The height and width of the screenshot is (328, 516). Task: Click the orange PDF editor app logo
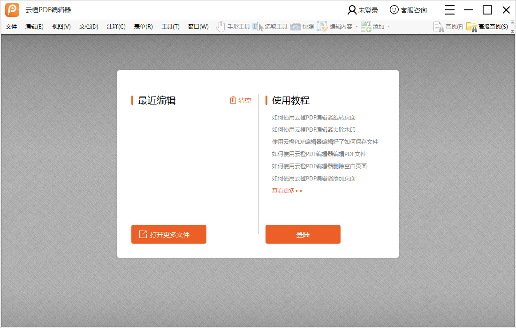[12, 10]
